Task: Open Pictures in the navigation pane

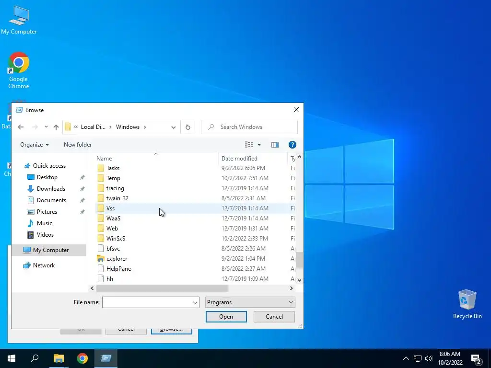Action: click(x=47, y=212)
